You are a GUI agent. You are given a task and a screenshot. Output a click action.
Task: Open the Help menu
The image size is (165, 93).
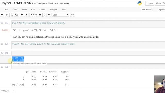[x=64, y=10]
